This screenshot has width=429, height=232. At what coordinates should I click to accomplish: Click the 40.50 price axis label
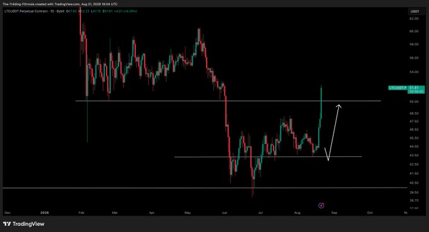(414, 183)
